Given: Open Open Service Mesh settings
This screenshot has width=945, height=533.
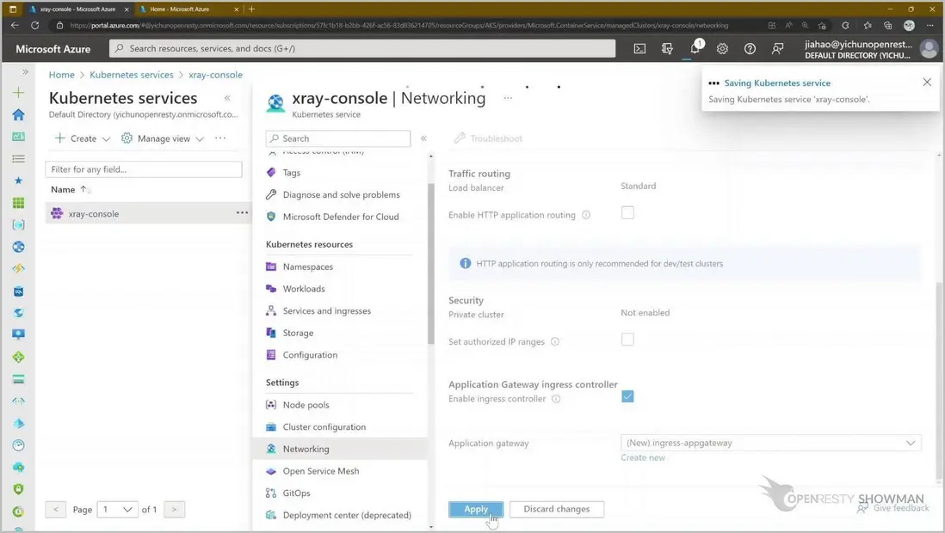Looking at the screenshot, I should [x=321, y=472].
